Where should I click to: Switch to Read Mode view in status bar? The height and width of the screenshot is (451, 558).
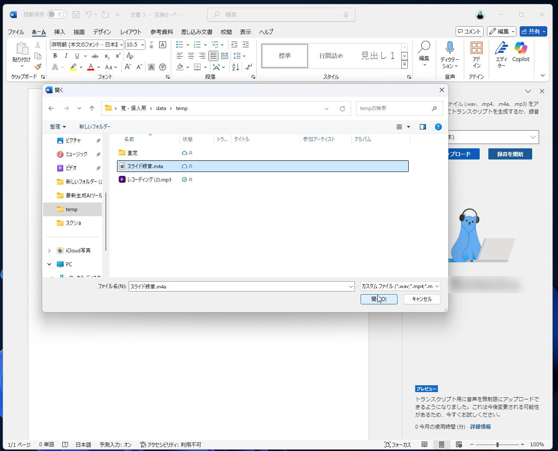coord(424,445)
